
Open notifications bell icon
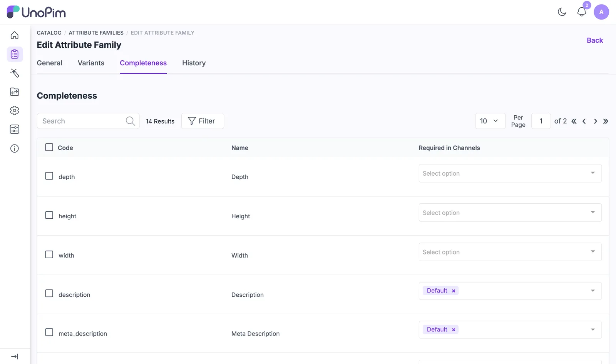click(x=582, y=12)
